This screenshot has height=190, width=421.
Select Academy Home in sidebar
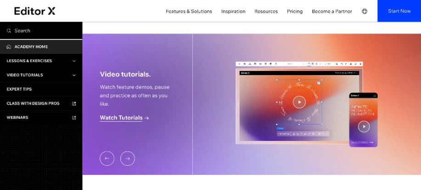pos(41,47)
